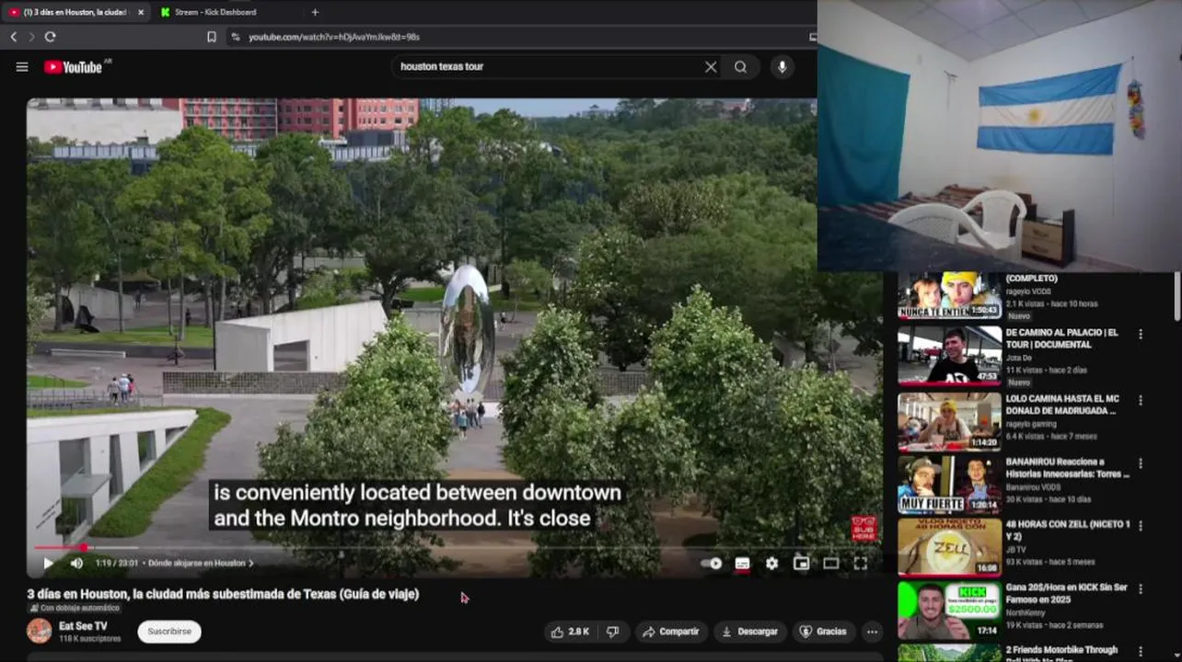The width and height of the screenshot is (1182, 662).
Task: Open options for Gana 20$/Hora en KICK
Action: coord(1141,588)
